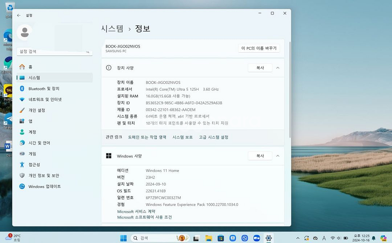
Task: Open the Windows Start menu
Action: [123, 238]
